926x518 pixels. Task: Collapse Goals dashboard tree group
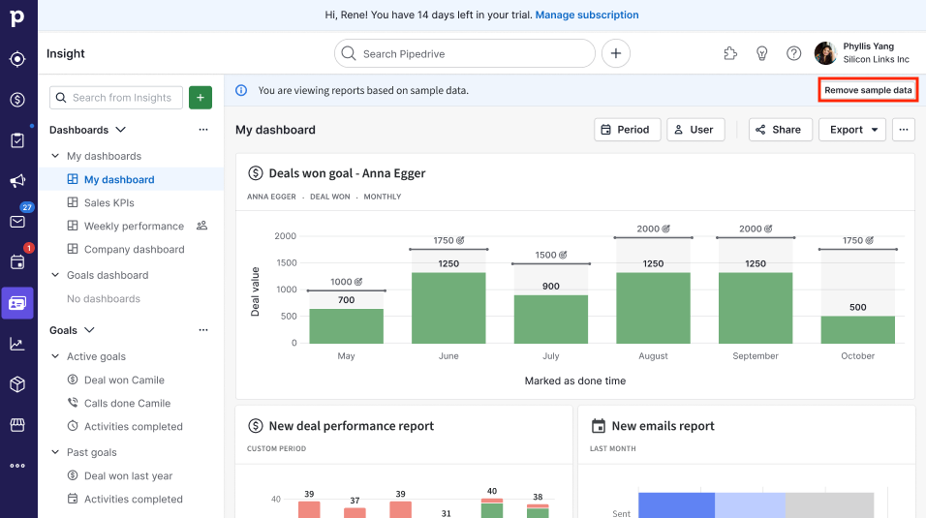55,275
